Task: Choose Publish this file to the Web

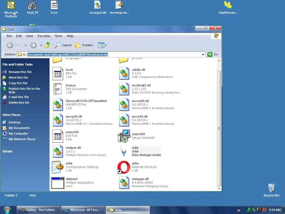Action: click(x=21, y=90)
